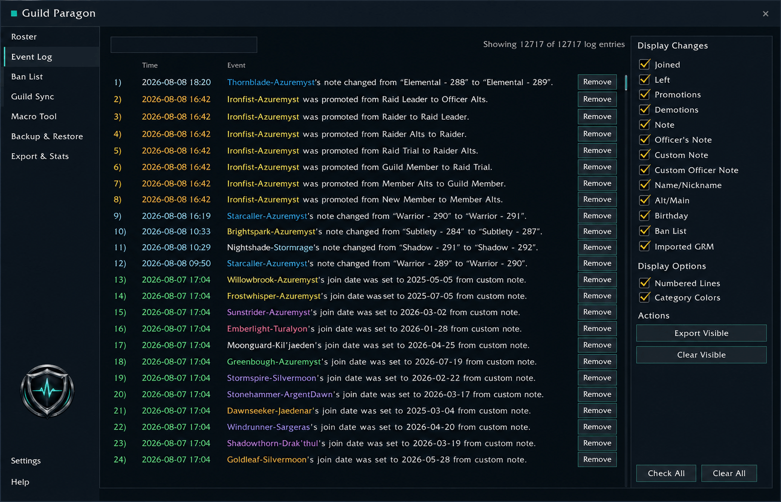The width and height of the screenshot is (781, 502).
Task: Remove entry 9 Starcaller Warrior 291
Action: 597,216
